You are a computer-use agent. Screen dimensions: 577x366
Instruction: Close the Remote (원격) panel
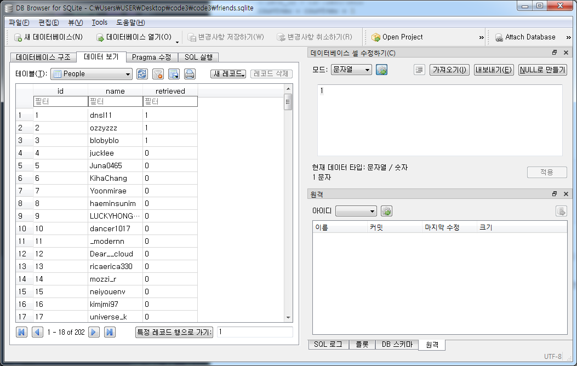(566, 194)
